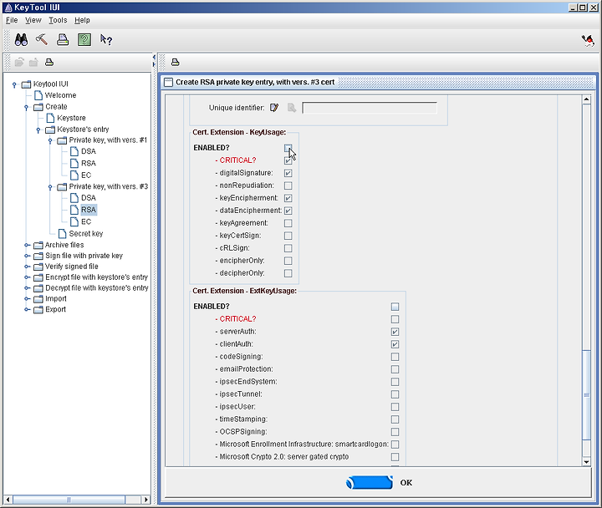Uncheck clientAuth checkbox
The width and height of the screenshot is (602, 508).
click(x=395, y=344)
